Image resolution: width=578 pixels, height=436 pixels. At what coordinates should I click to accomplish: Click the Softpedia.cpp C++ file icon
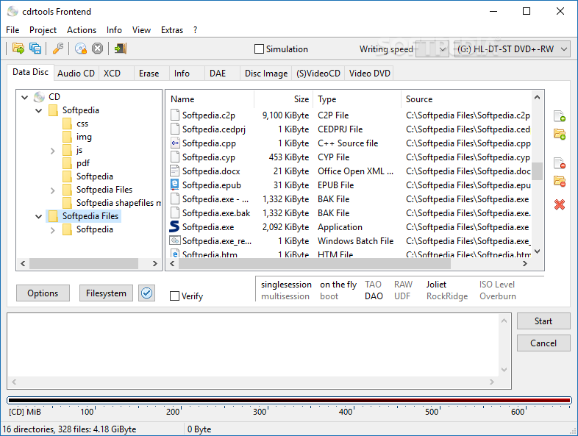pyautogui.click(x=175, y=143)
